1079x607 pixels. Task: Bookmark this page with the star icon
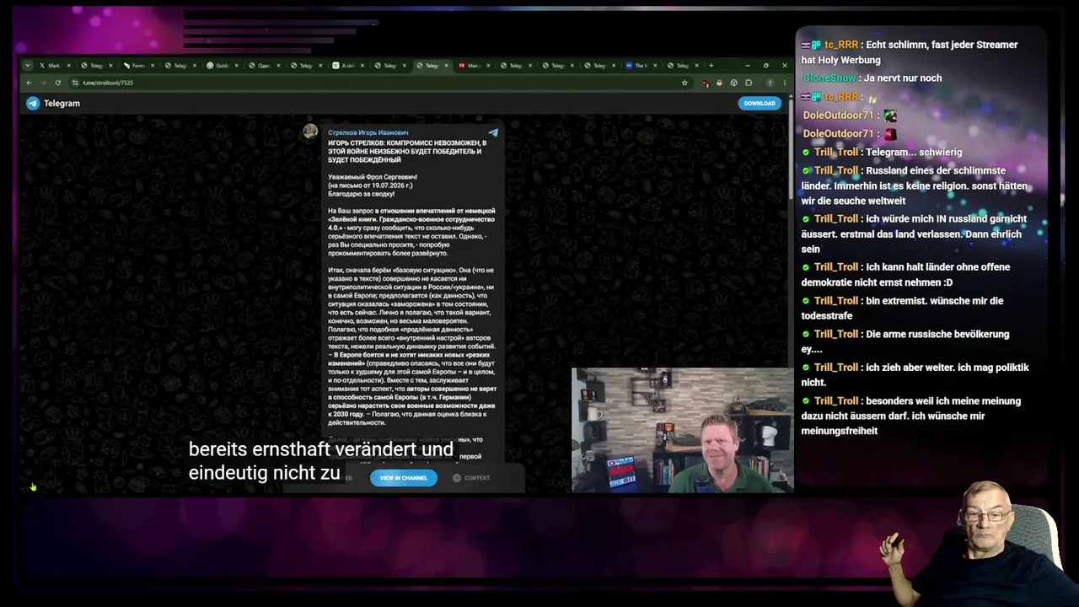coord(684,83)
